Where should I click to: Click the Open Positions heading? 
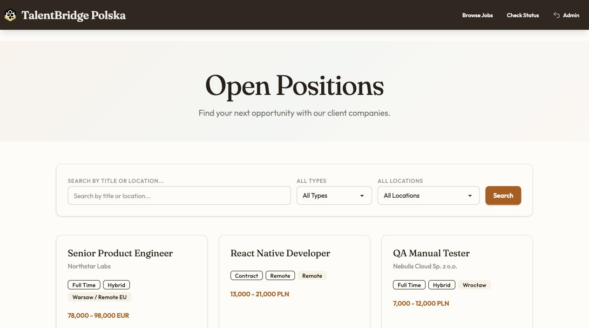pos(294,86)
